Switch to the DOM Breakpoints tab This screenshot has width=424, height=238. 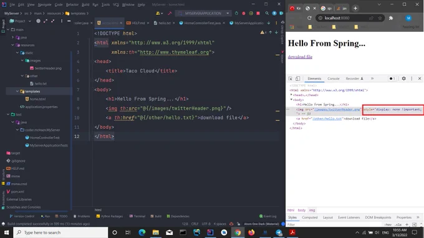click(378, 217)
